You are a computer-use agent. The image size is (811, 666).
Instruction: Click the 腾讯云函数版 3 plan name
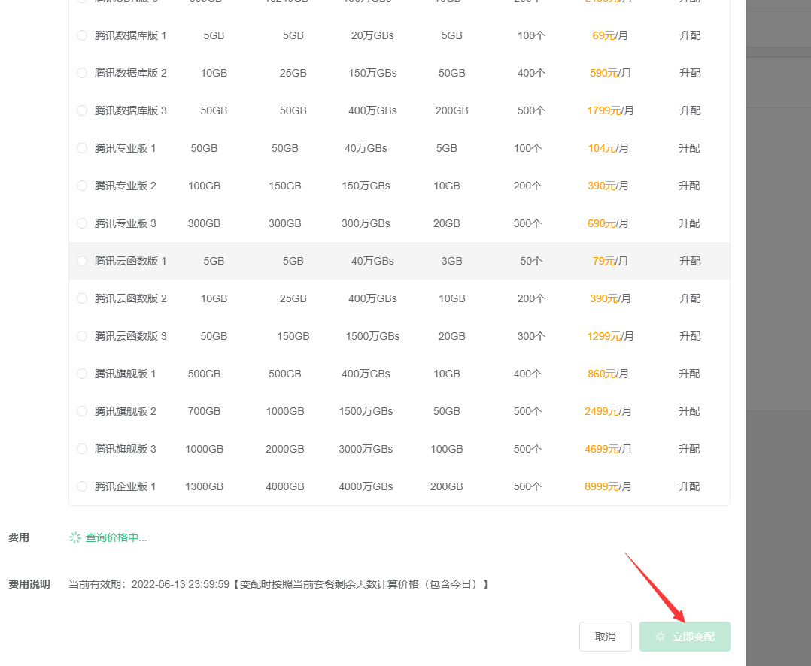tap(130, 336)
